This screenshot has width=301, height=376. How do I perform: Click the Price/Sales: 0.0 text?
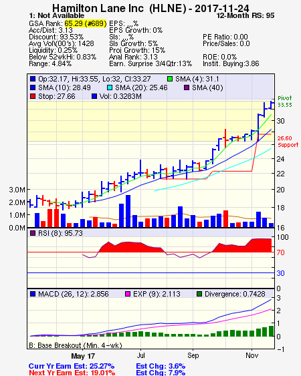point(226,43)
